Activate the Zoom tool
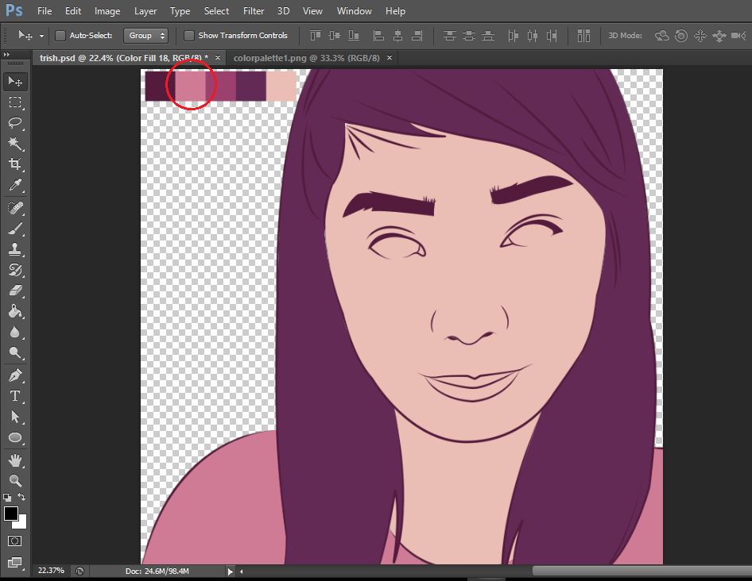Screen dimensions: 752x581 [x=15, y=480]
